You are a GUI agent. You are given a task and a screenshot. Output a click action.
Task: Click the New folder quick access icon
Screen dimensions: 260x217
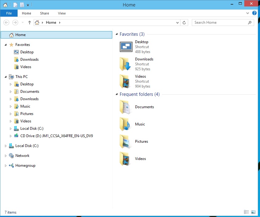22,5
